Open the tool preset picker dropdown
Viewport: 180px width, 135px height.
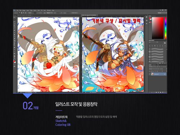tap(16, 13)
